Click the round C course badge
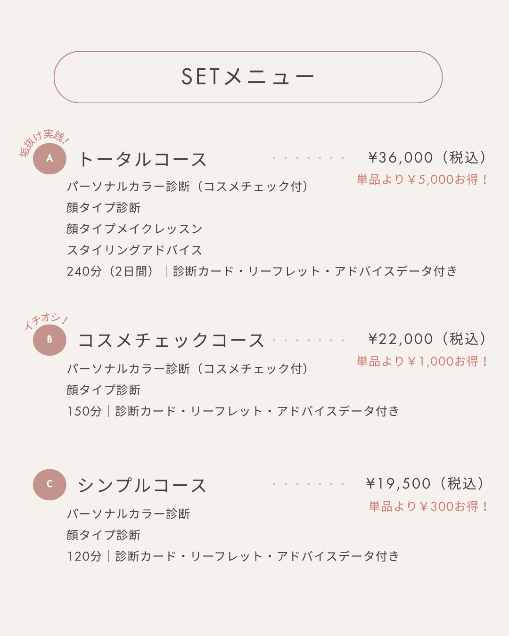This screenshot has height=636, width=509. click(49, 484)
